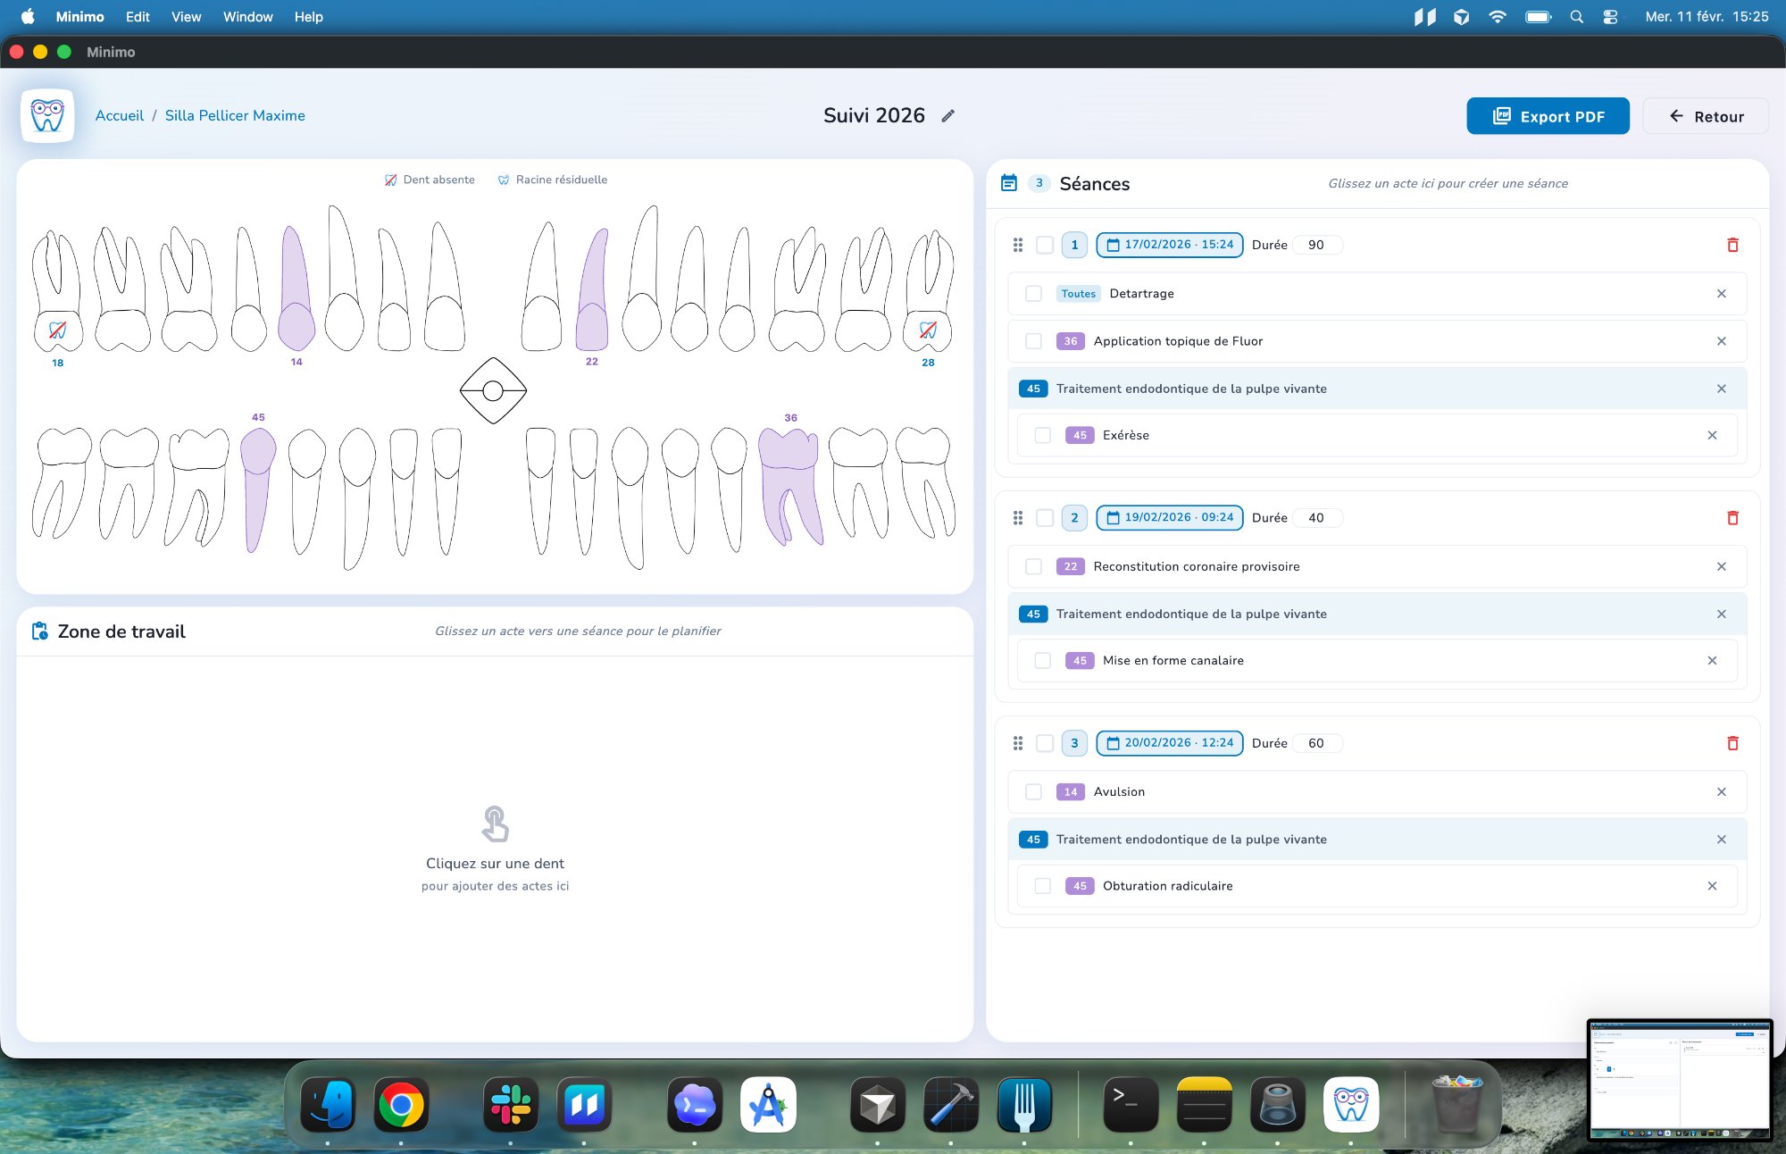
Task: Go back to Accueil via breadcrumb link
Action: 120,116
